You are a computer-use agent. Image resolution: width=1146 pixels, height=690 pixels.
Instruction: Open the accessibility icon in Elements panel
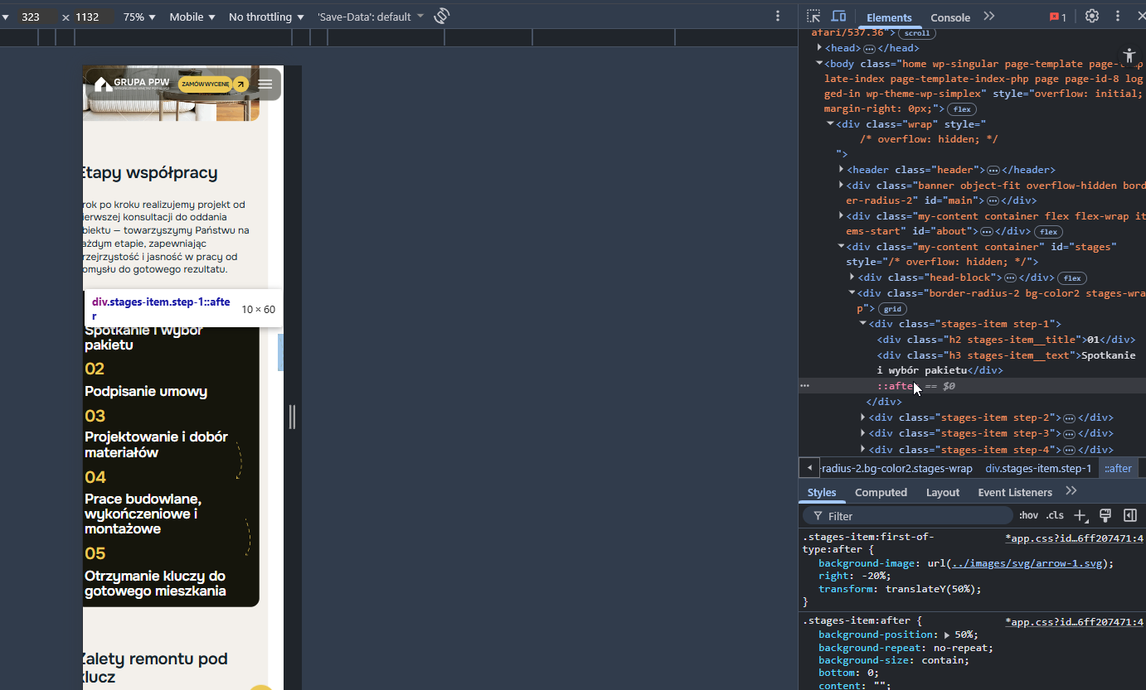coord(1129,54)
